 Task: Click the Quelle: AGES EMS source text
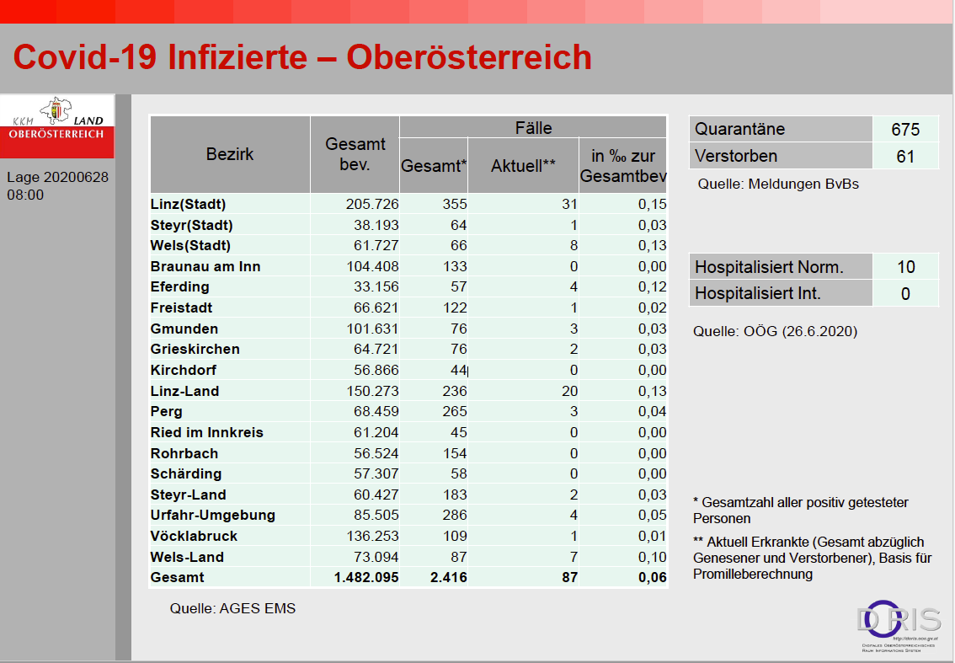tap(232, 608)
